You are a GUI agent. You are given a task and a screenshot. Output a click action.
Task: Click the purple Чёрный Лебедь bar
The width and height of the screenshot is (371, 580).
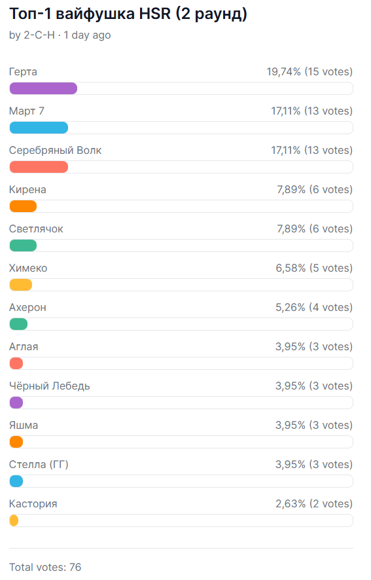tap(16, 403)
